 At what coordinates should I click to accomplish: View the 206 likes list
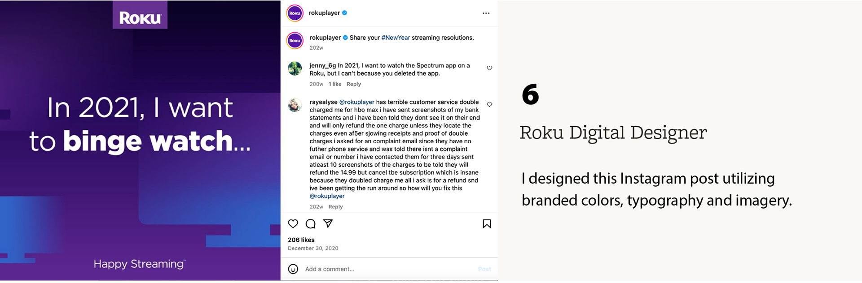(301, 240)
